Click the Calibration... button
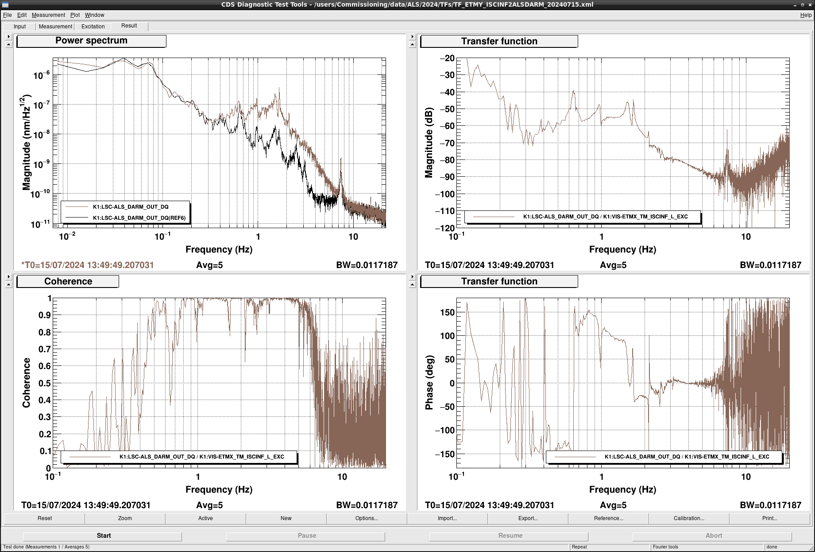815x552 pixels. pos(689,518)
